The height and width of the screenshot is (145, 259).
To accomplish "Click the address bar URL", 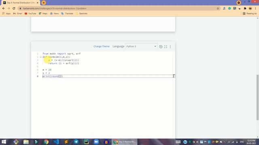I will coord(55,8).
